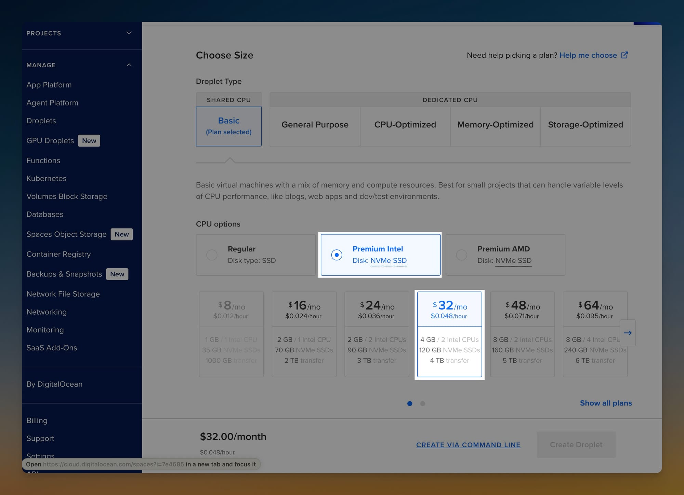Choose the $16/mo plan card
This screenshot has height=495, width=684.
304,334
